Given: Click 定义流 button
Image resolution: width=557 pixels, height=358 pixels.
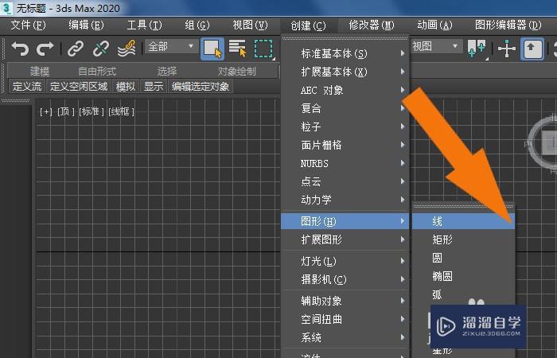Looking at the screenshot, I should pos(27,86).
